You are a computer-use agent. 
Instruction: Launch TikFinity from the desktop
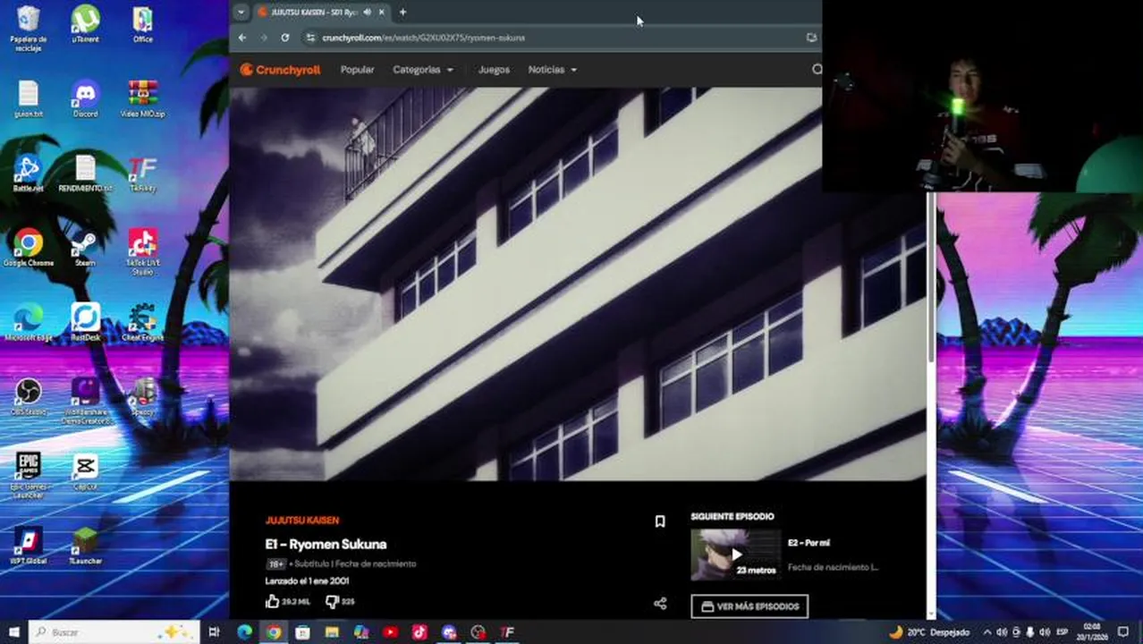[142, 174]
